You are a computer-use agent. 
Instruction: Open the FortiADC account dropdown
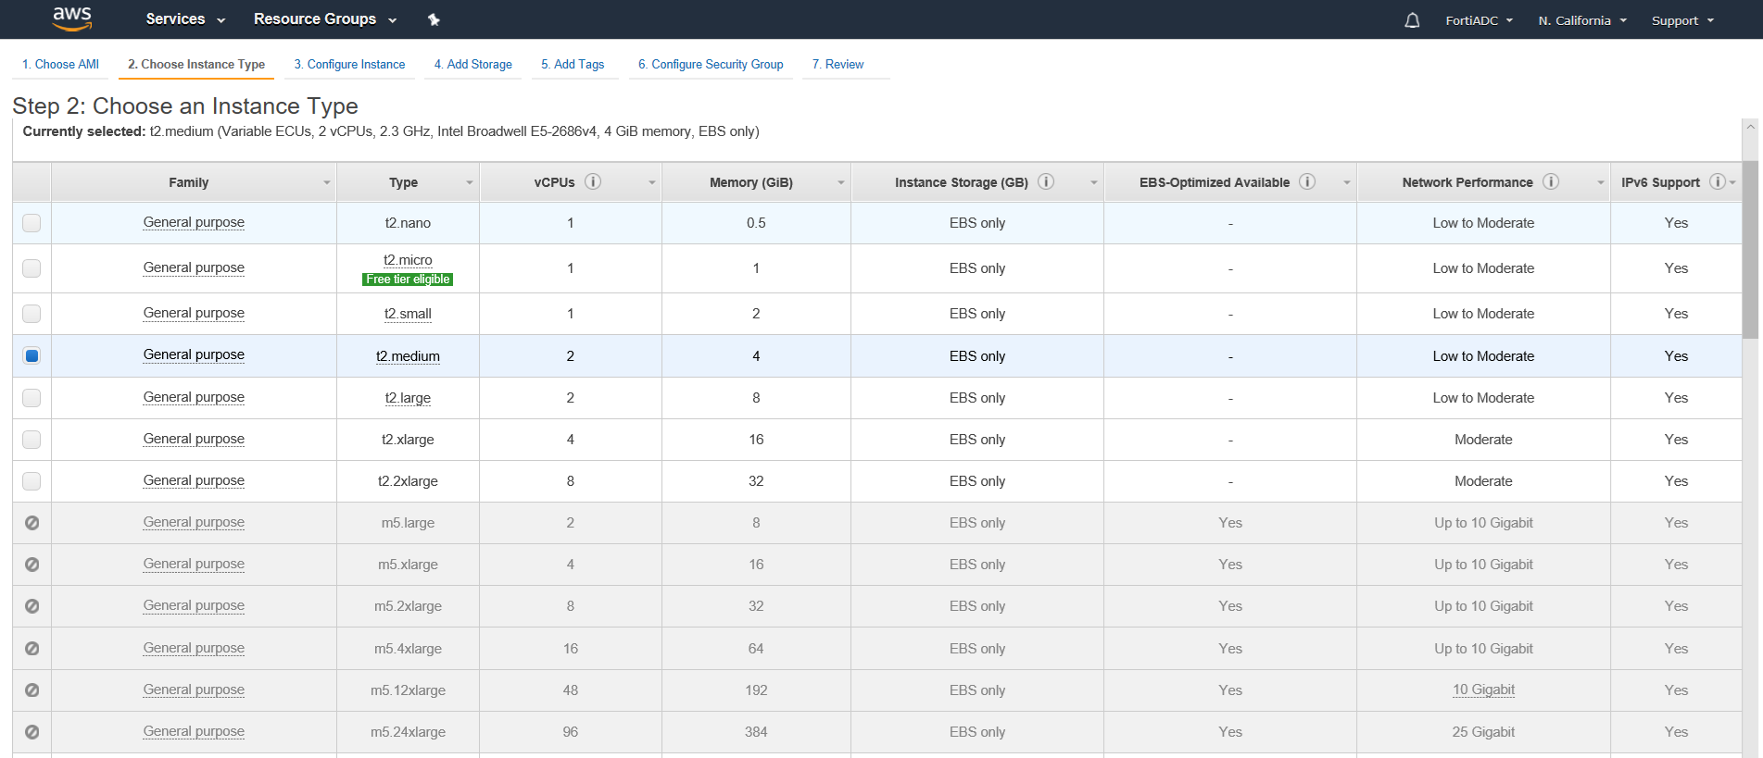[1479, 20]
